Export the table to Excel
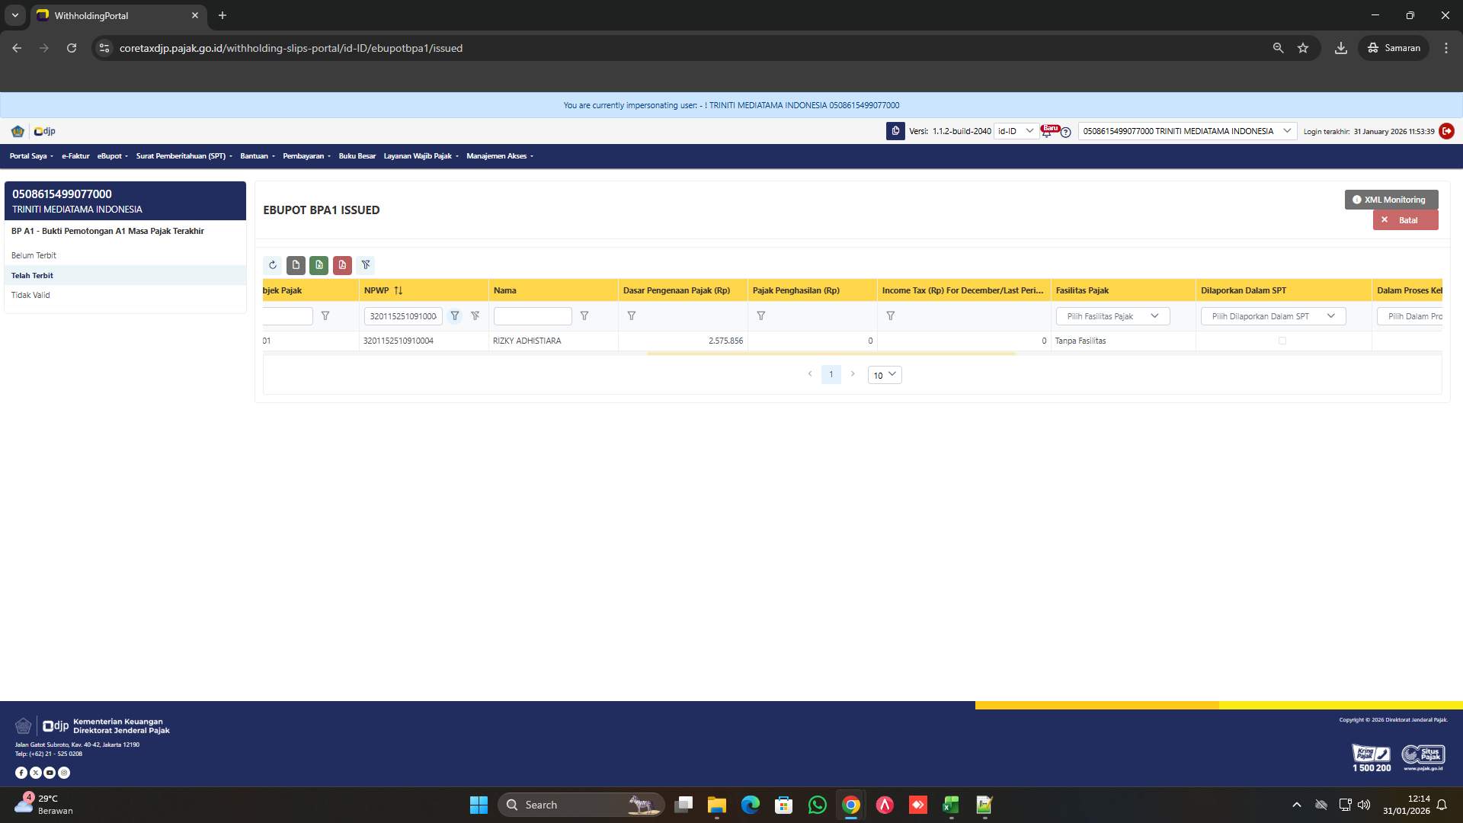 (319, 265)
